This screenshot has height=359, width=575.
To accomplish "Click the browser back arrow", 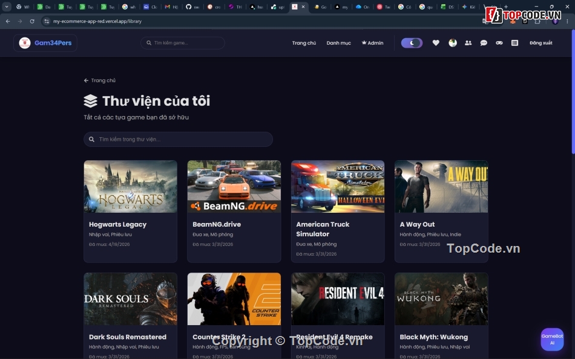I will point(8,21).
